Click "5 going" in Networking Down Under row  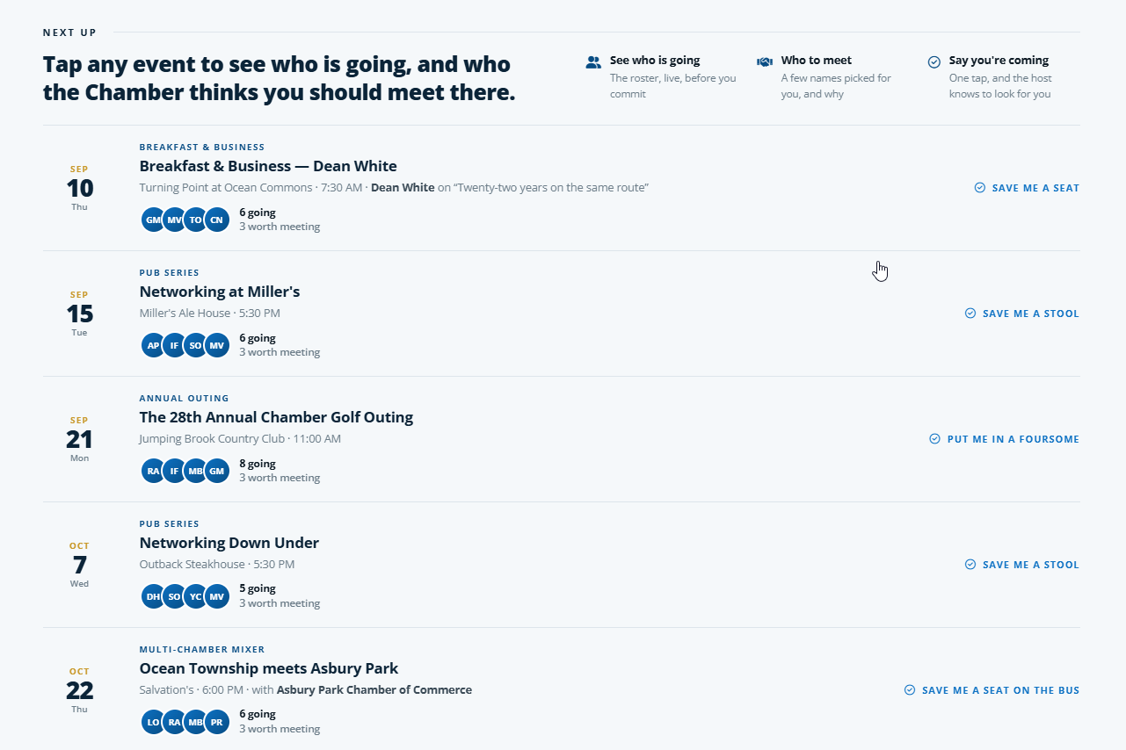point(258,589)
